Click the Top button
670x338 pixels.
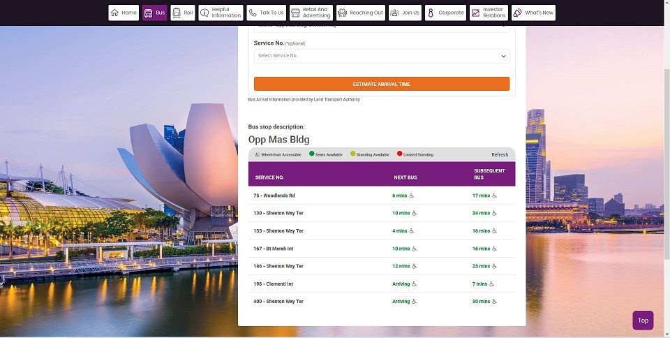[643, 320]
